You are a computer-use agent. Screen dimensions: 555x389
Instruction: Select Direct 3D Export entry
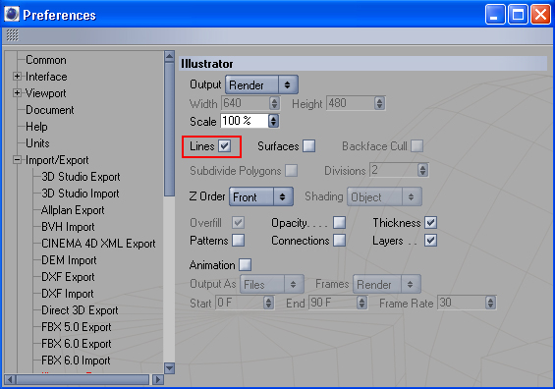(x=80, y=310)
